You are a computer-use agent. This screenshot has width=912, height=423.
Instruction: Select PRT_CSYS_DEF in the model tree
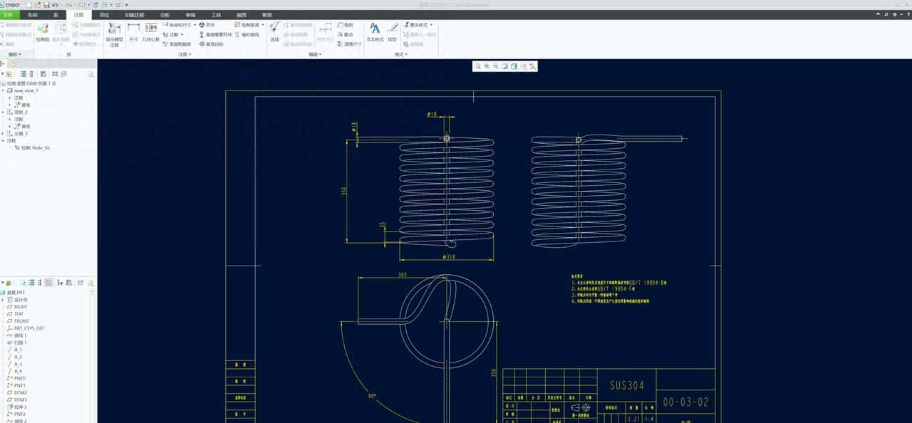(x=28, y=328)
